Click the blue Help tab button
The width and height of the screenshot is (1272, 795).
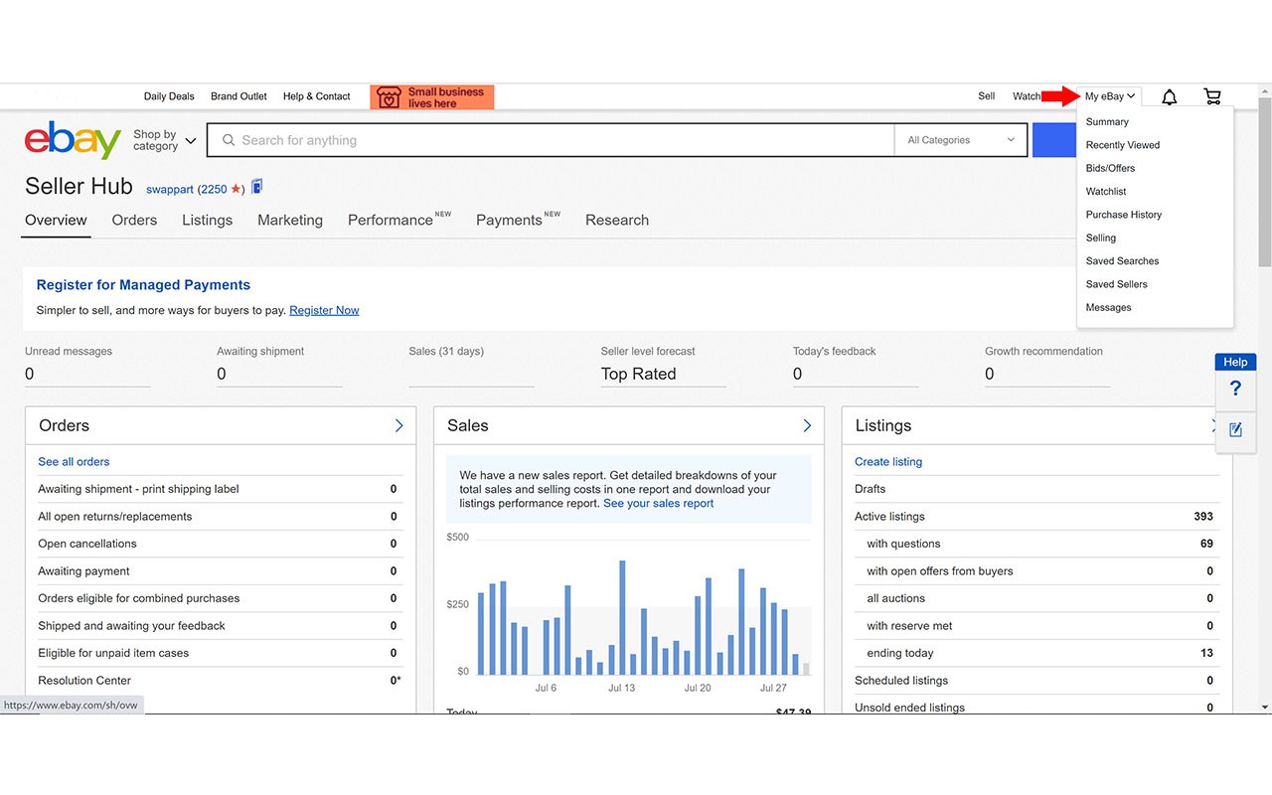pyautogui.click(x=1235, y=362)
